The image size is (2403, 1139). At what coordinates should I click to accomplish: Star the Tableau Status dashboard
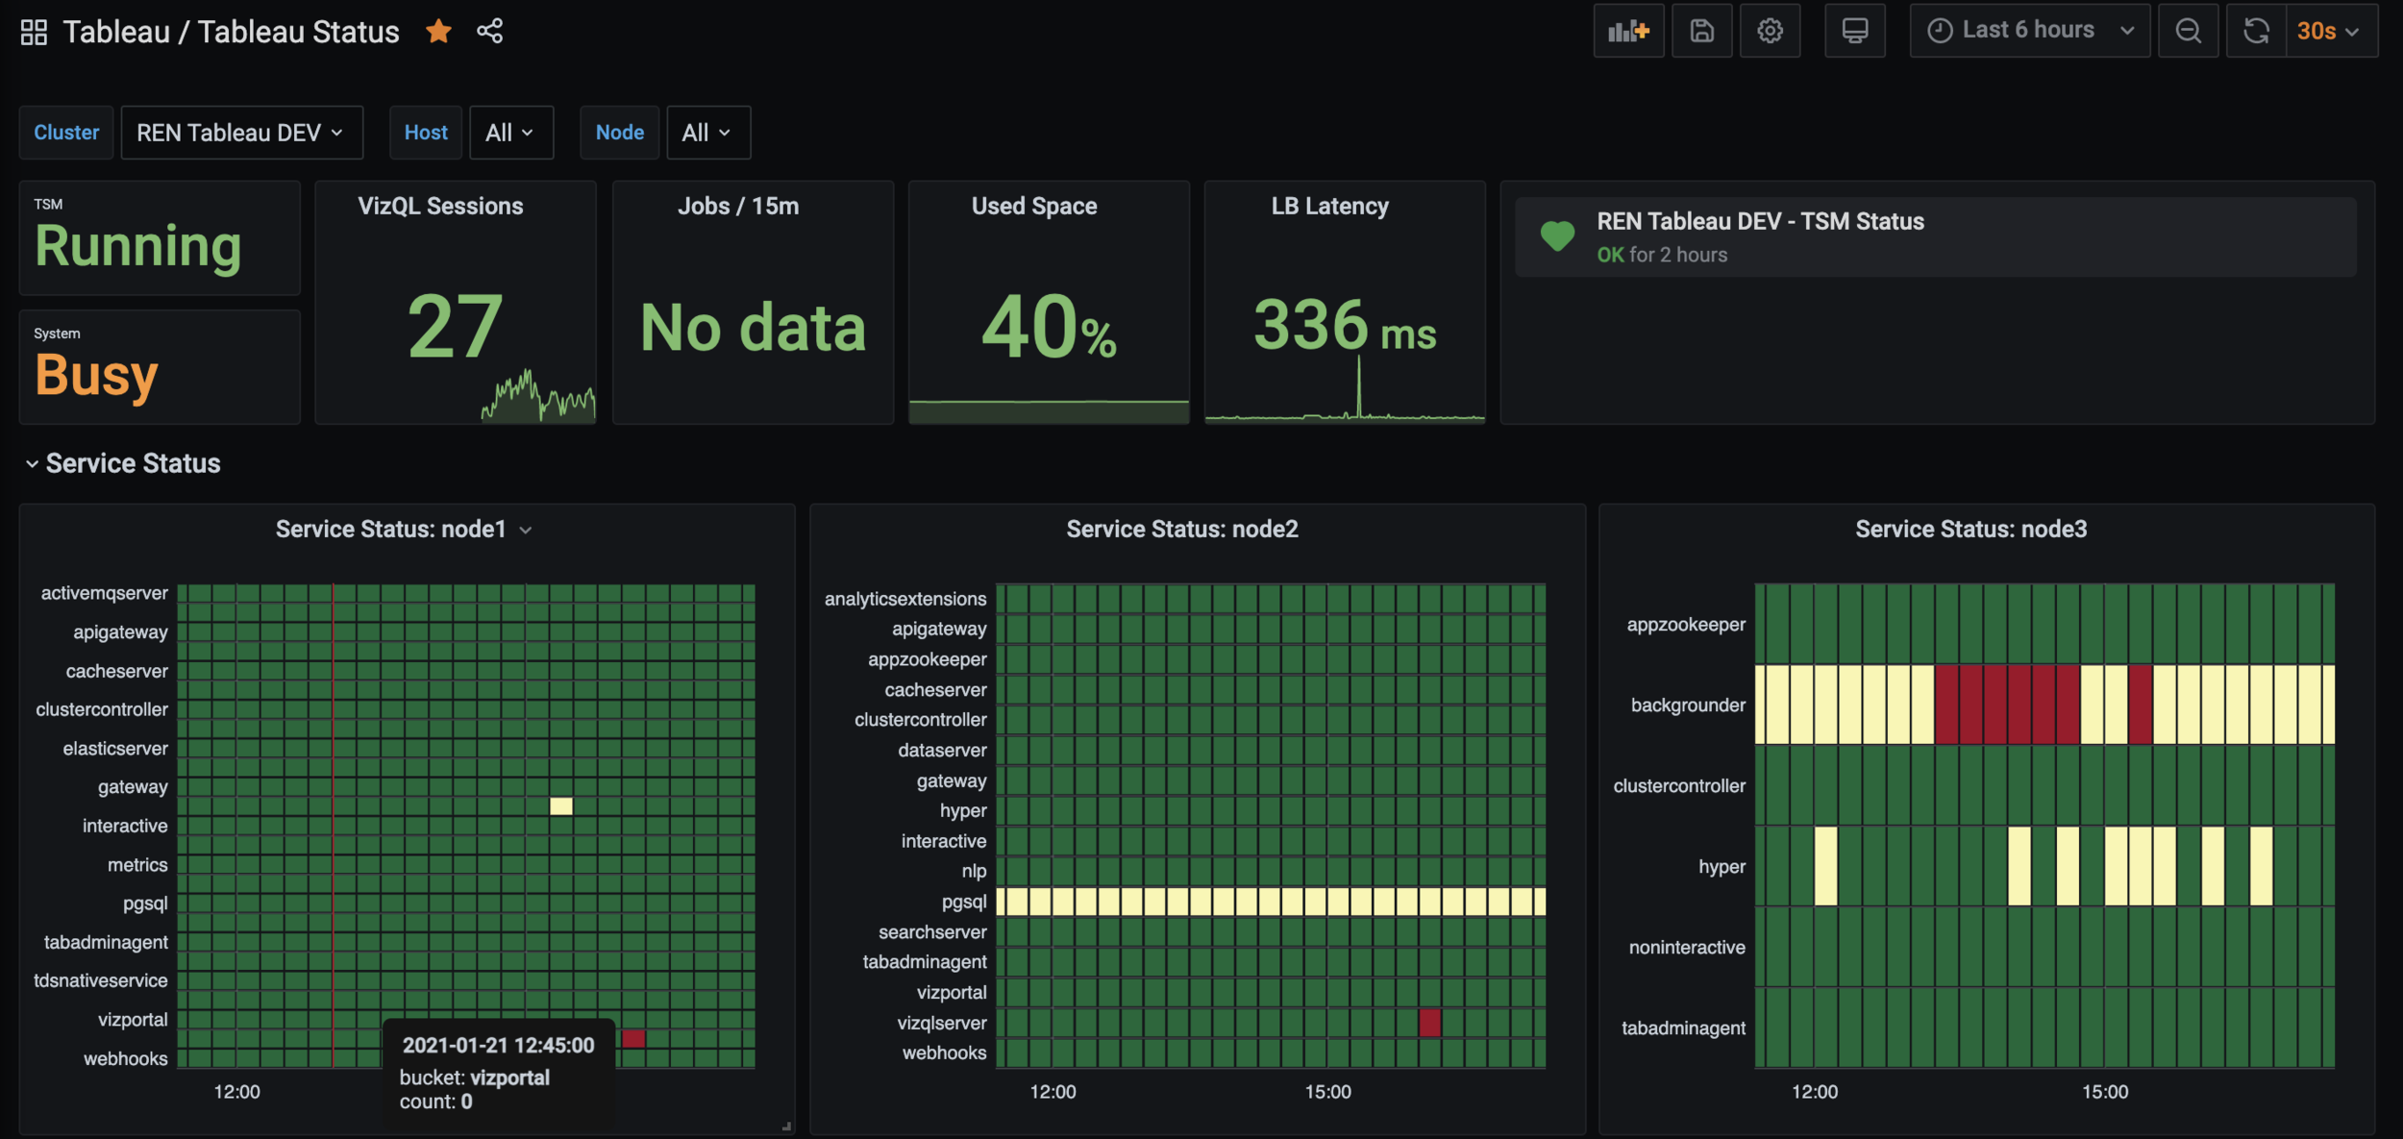click(x=438, y=31)
